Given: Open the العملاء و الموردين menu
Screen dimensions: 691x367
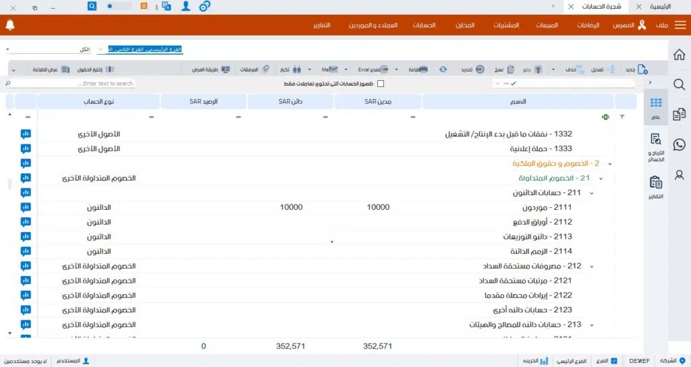Looking at the screenshot, I should pyautogui.click(x=373, y=25).
